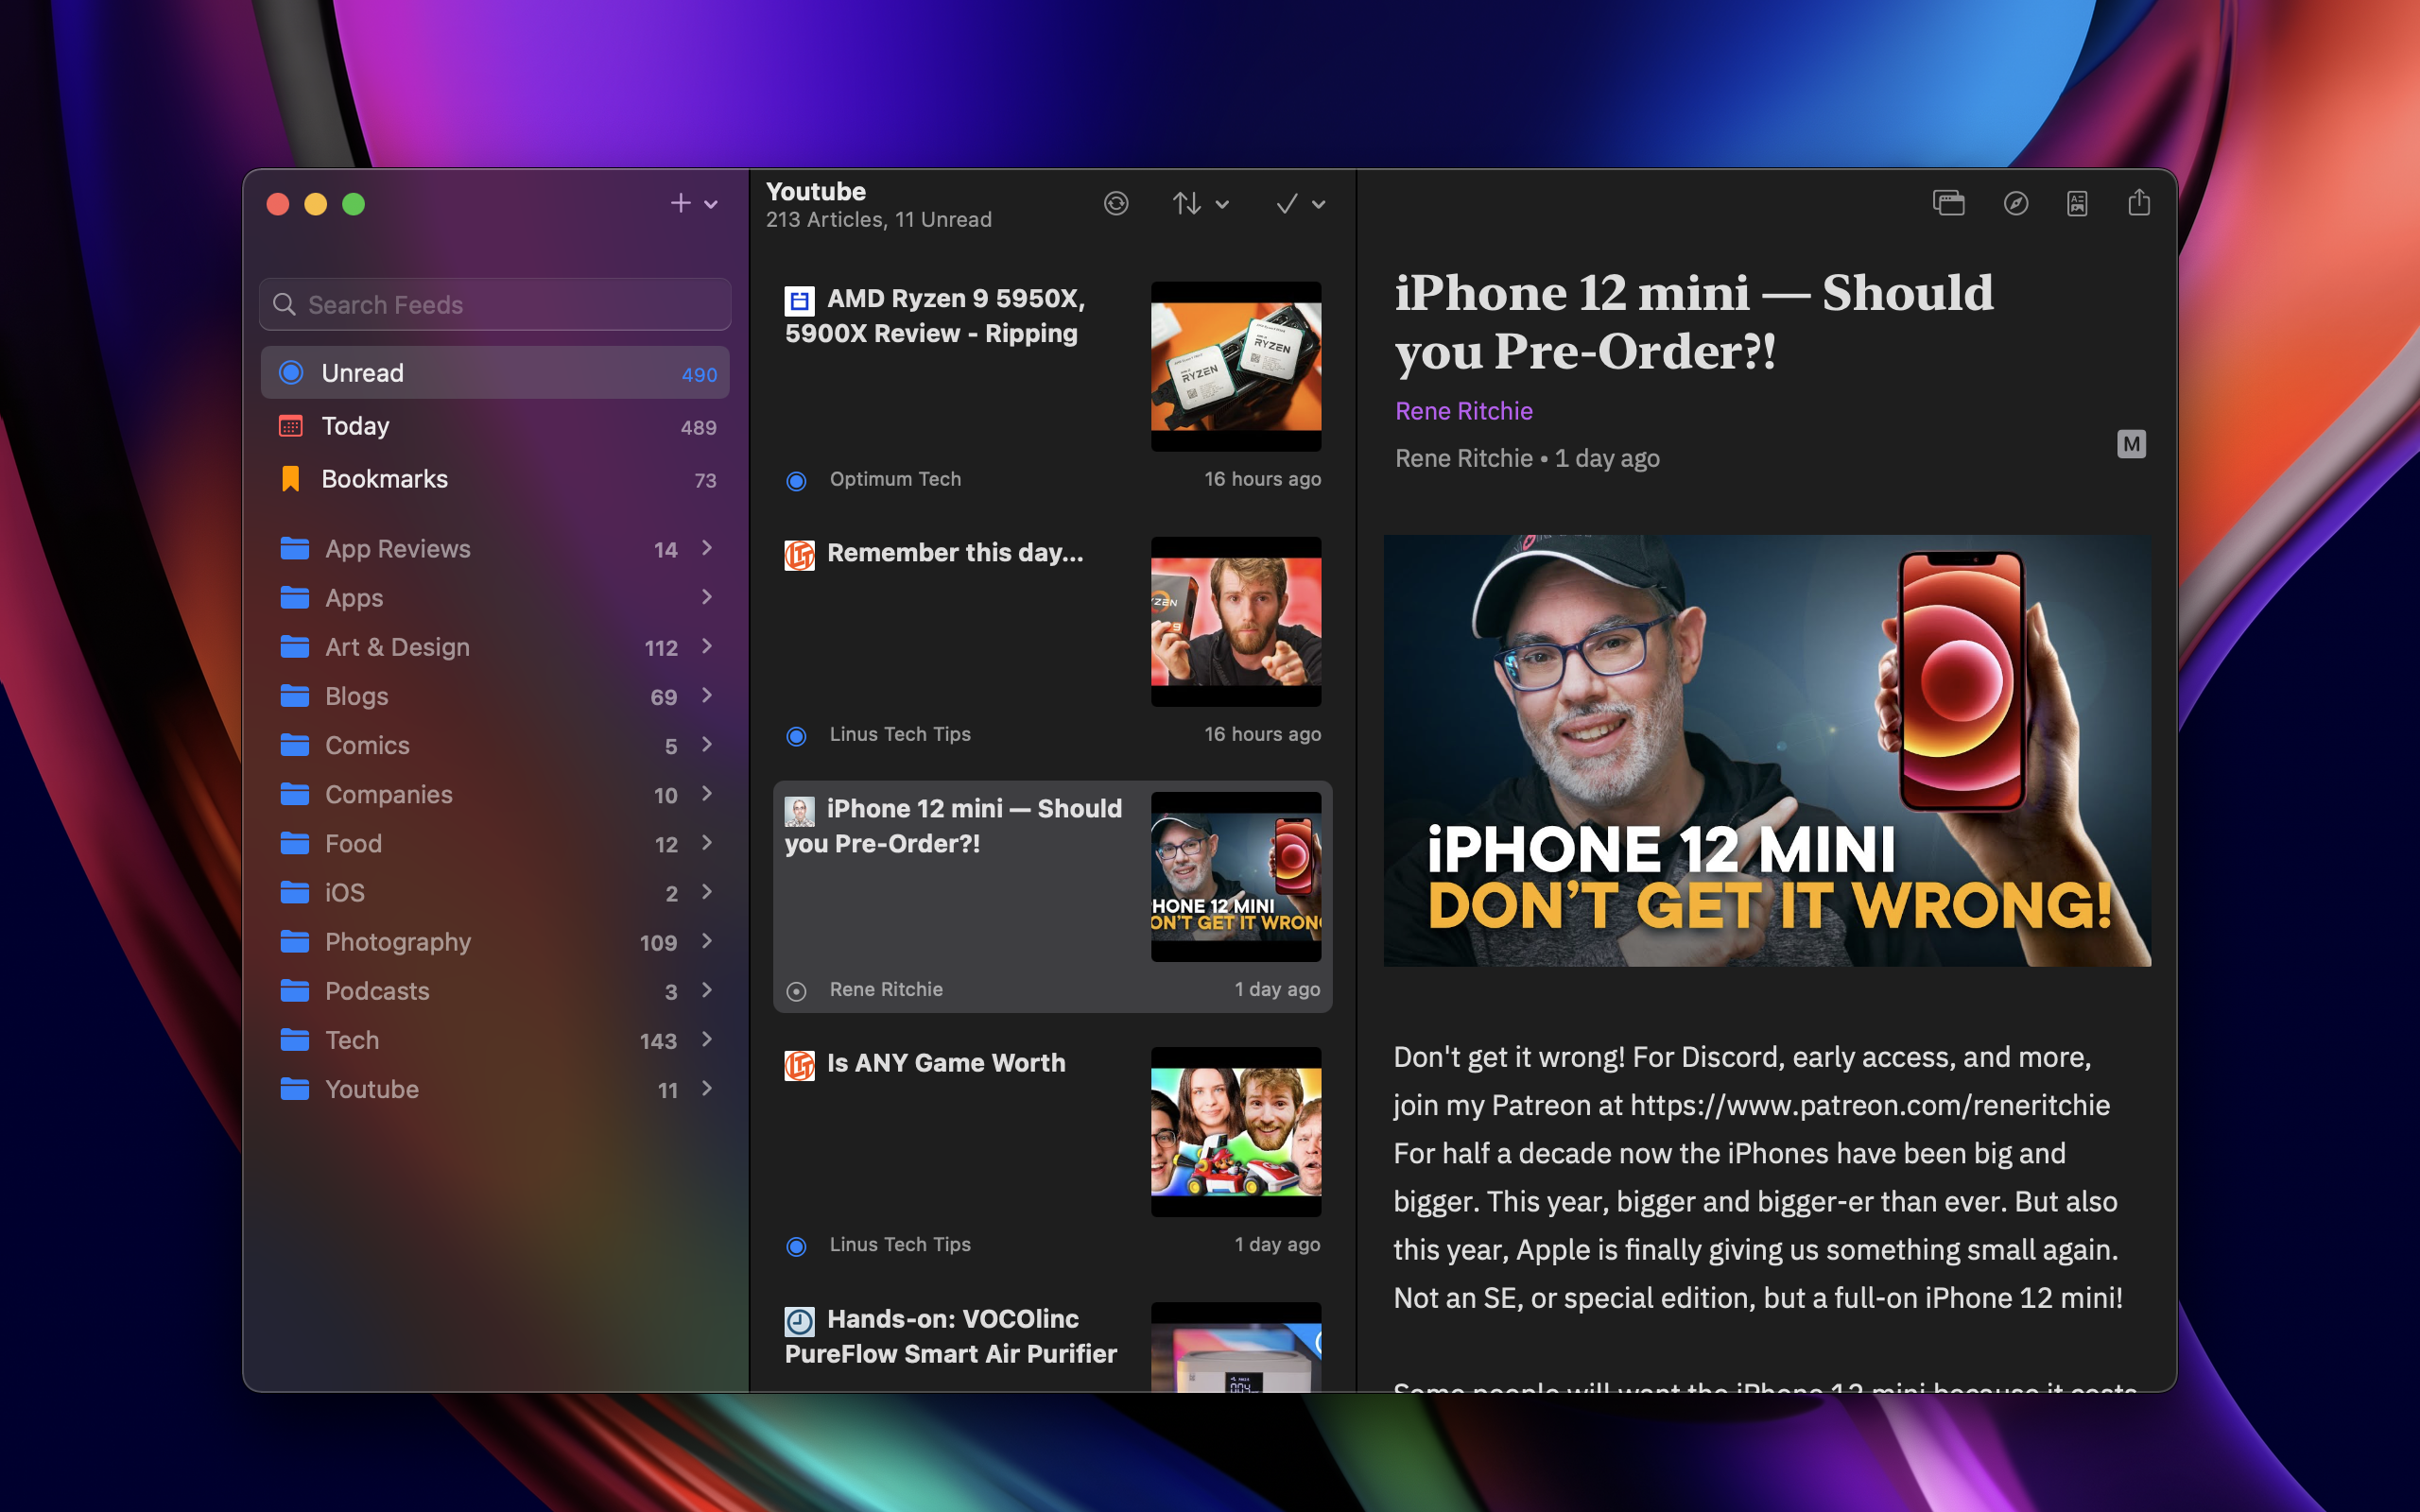Screen dimensions: 2420x1512
Task: Click the add feed plus icon
Action: pyautogui.click(x=680, y=203)
